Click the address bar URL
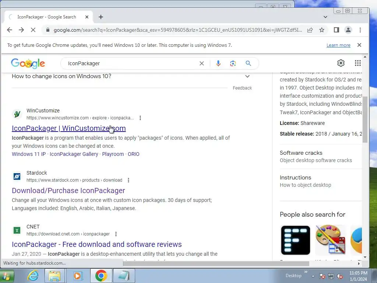 click(177, 30)
